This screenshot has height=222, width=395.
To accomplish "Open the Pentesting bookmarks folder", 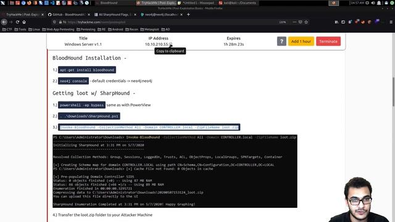I will point(86,30).
